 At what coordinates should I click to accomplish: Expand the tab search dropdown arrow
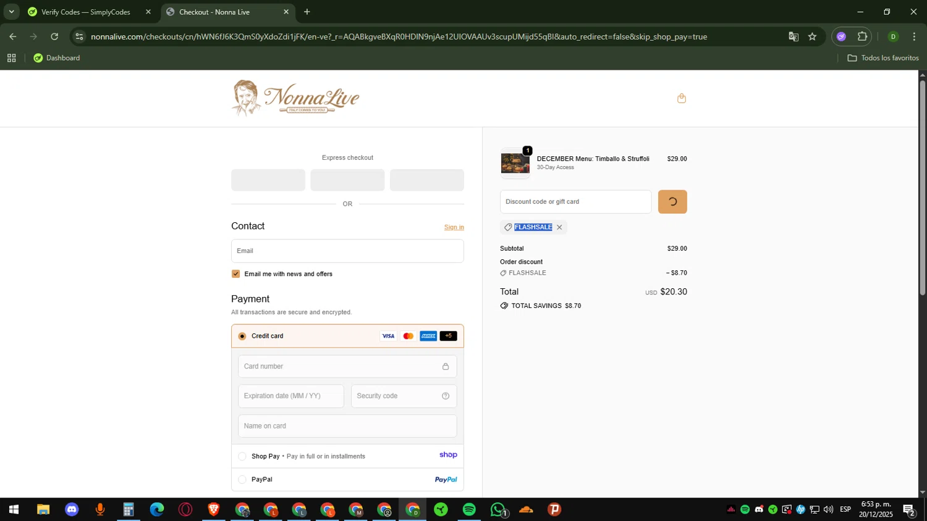coord(11,12)
